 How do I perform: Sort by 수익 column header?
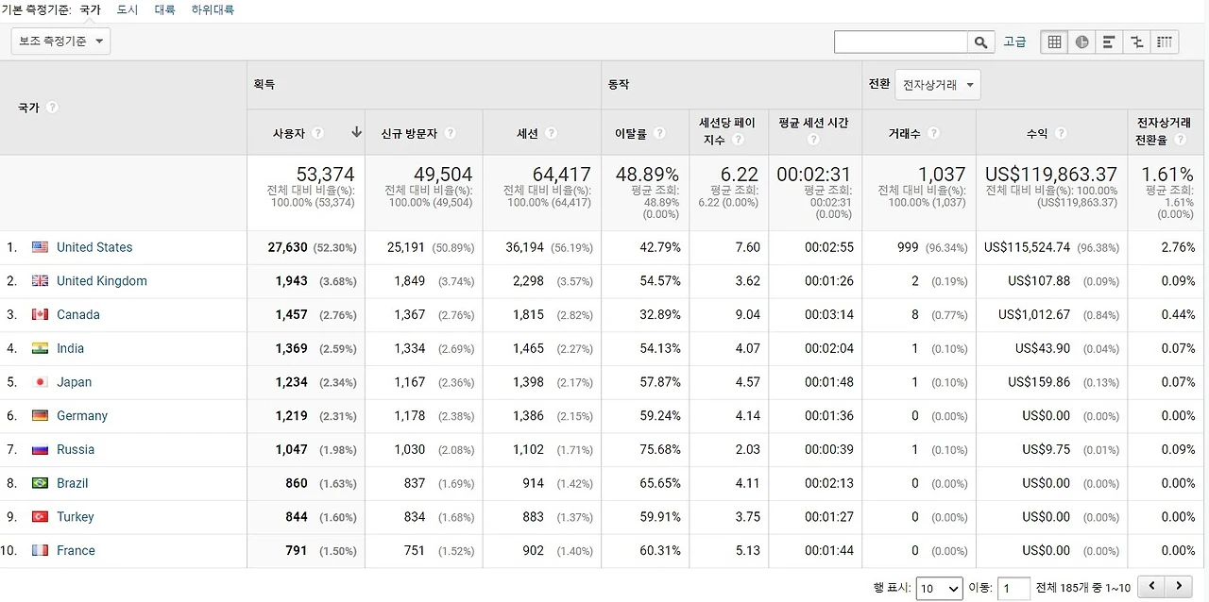[x=1037, y=134]
